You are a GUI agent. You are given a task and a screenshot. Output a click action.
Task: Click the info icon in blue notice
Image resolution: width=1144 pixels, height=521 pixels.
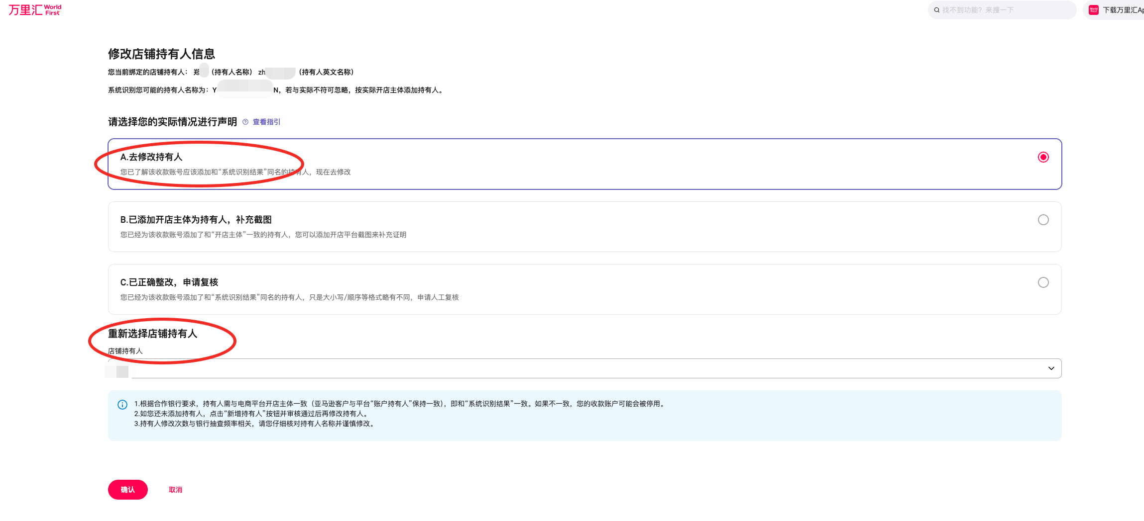(122, 405)
